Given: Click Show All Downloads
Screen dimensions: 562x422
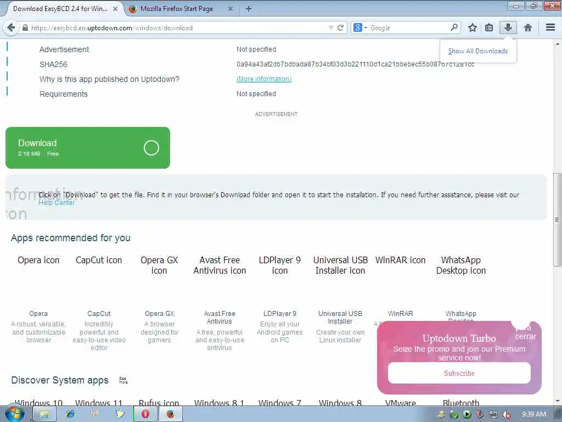Looking at the screenshot, I should tap(478, 51).
